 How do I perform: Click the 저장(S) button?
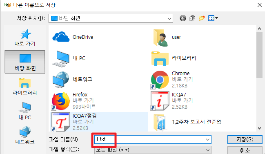click(245, 140)
